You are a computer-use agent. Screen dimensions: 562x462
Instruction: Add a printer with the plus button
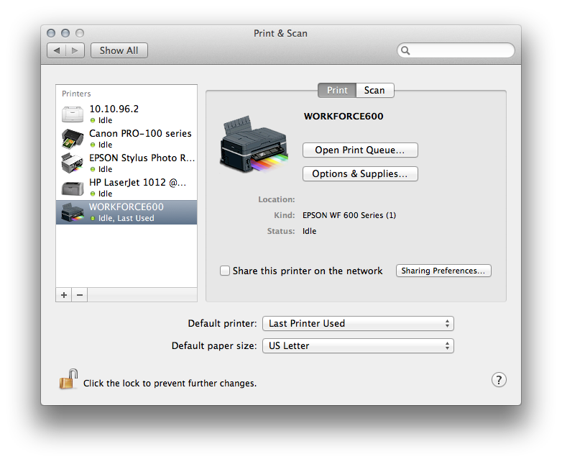pyautogui.click(x=64, y=295)
